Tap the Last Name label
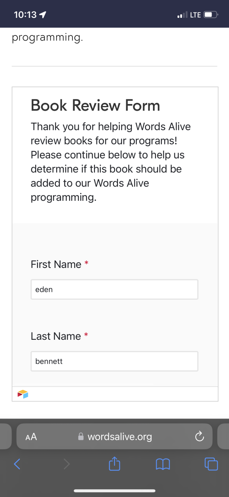Image resolution: width=229 pixels, height=497 pixels. click(56, 336)
